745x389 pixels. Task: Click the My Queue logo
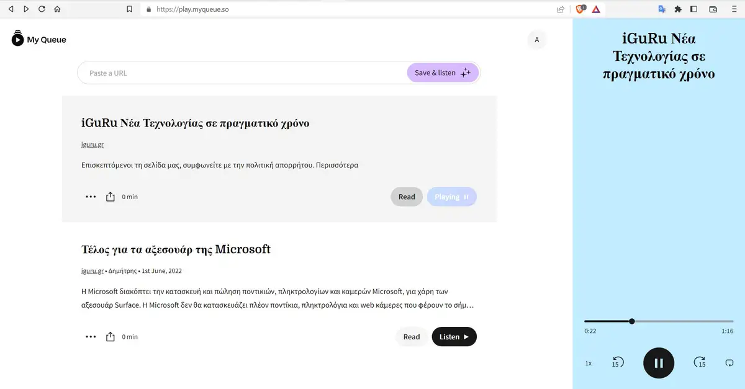tap(38, 39)
